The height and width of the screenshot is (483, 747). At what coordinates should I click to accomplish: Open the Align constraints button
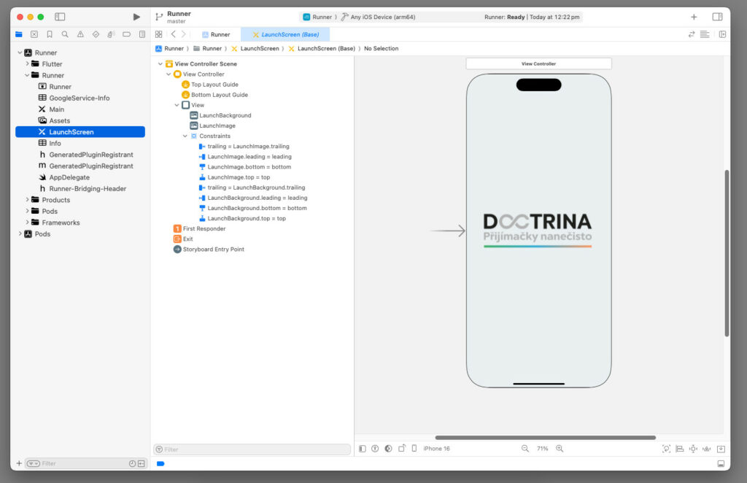(x=680, y=449)
